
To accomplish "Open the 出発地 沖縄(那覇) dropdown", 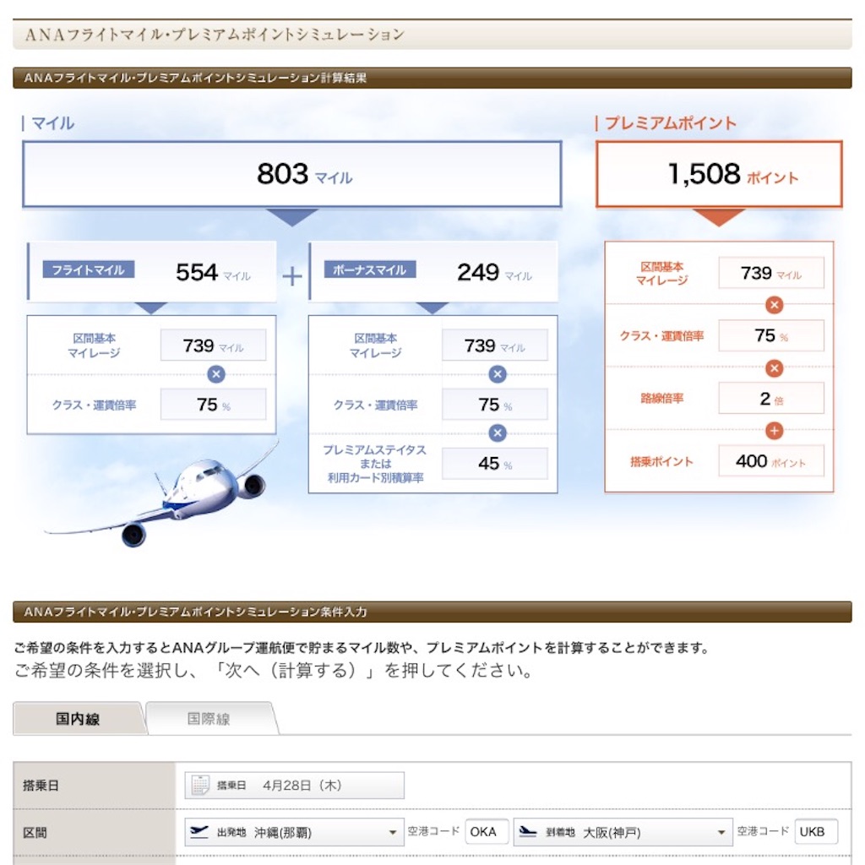I will (294, 832).
